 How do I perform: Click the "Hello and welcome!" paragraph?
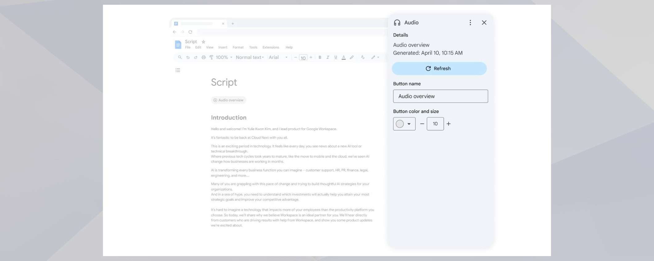click(274, 129)
